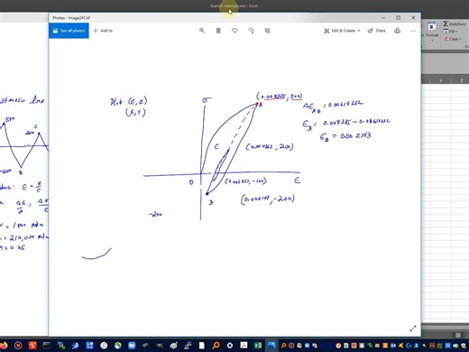Open Zoom from the taskbar
Image resolution: width=469 pixels, height=352 pixels.
[x=132, y=346]
